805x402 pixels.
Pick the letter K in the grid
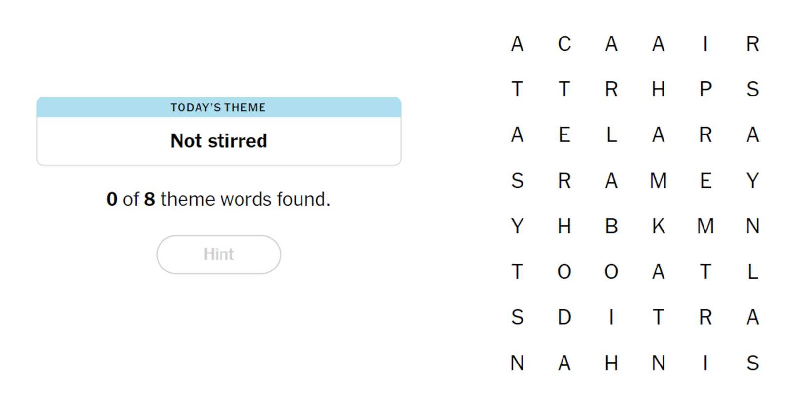pyautogui.click(x=659, y=226)
